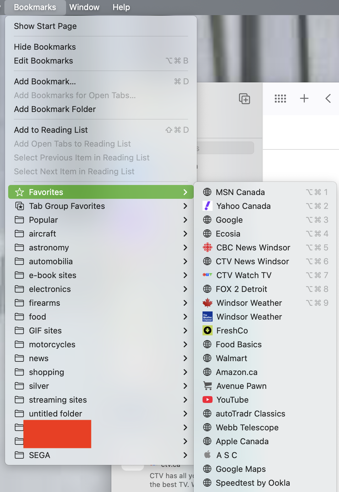Open Avenue Pawn bookmark
The image size is (339, 492).
point(265,386)
